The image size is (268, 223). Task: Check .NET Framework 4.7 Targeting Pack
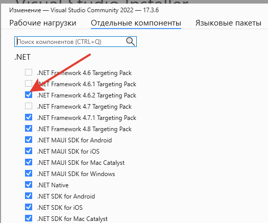(29, 106)
